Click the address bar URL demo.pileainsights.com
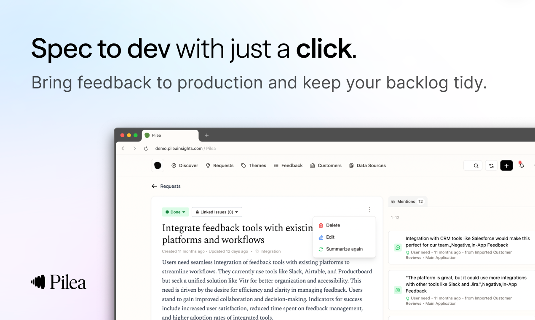 tap(179, 148)
